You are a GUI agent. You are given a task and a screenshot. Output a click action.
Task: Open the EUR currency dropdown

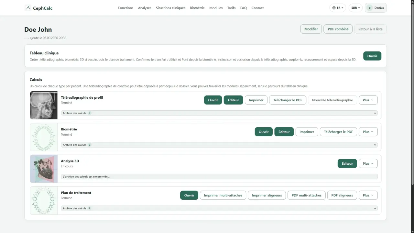(x=355, y=8)
